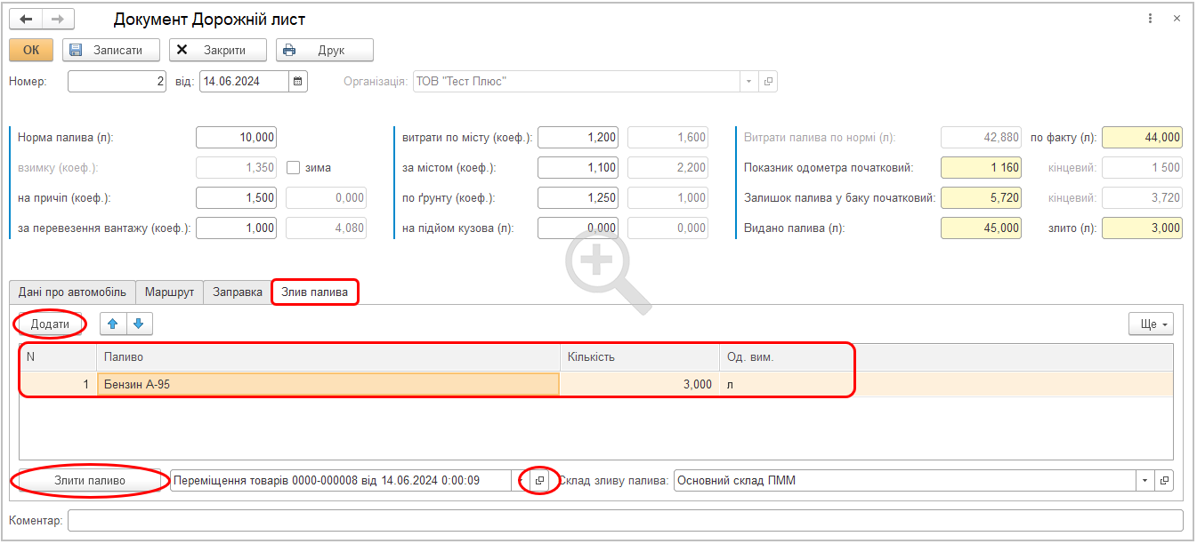Image resolution: width=1197 pixels, height=544 pixels.
Task: Click the Номер input field
Action: click(x=117, y=81)
